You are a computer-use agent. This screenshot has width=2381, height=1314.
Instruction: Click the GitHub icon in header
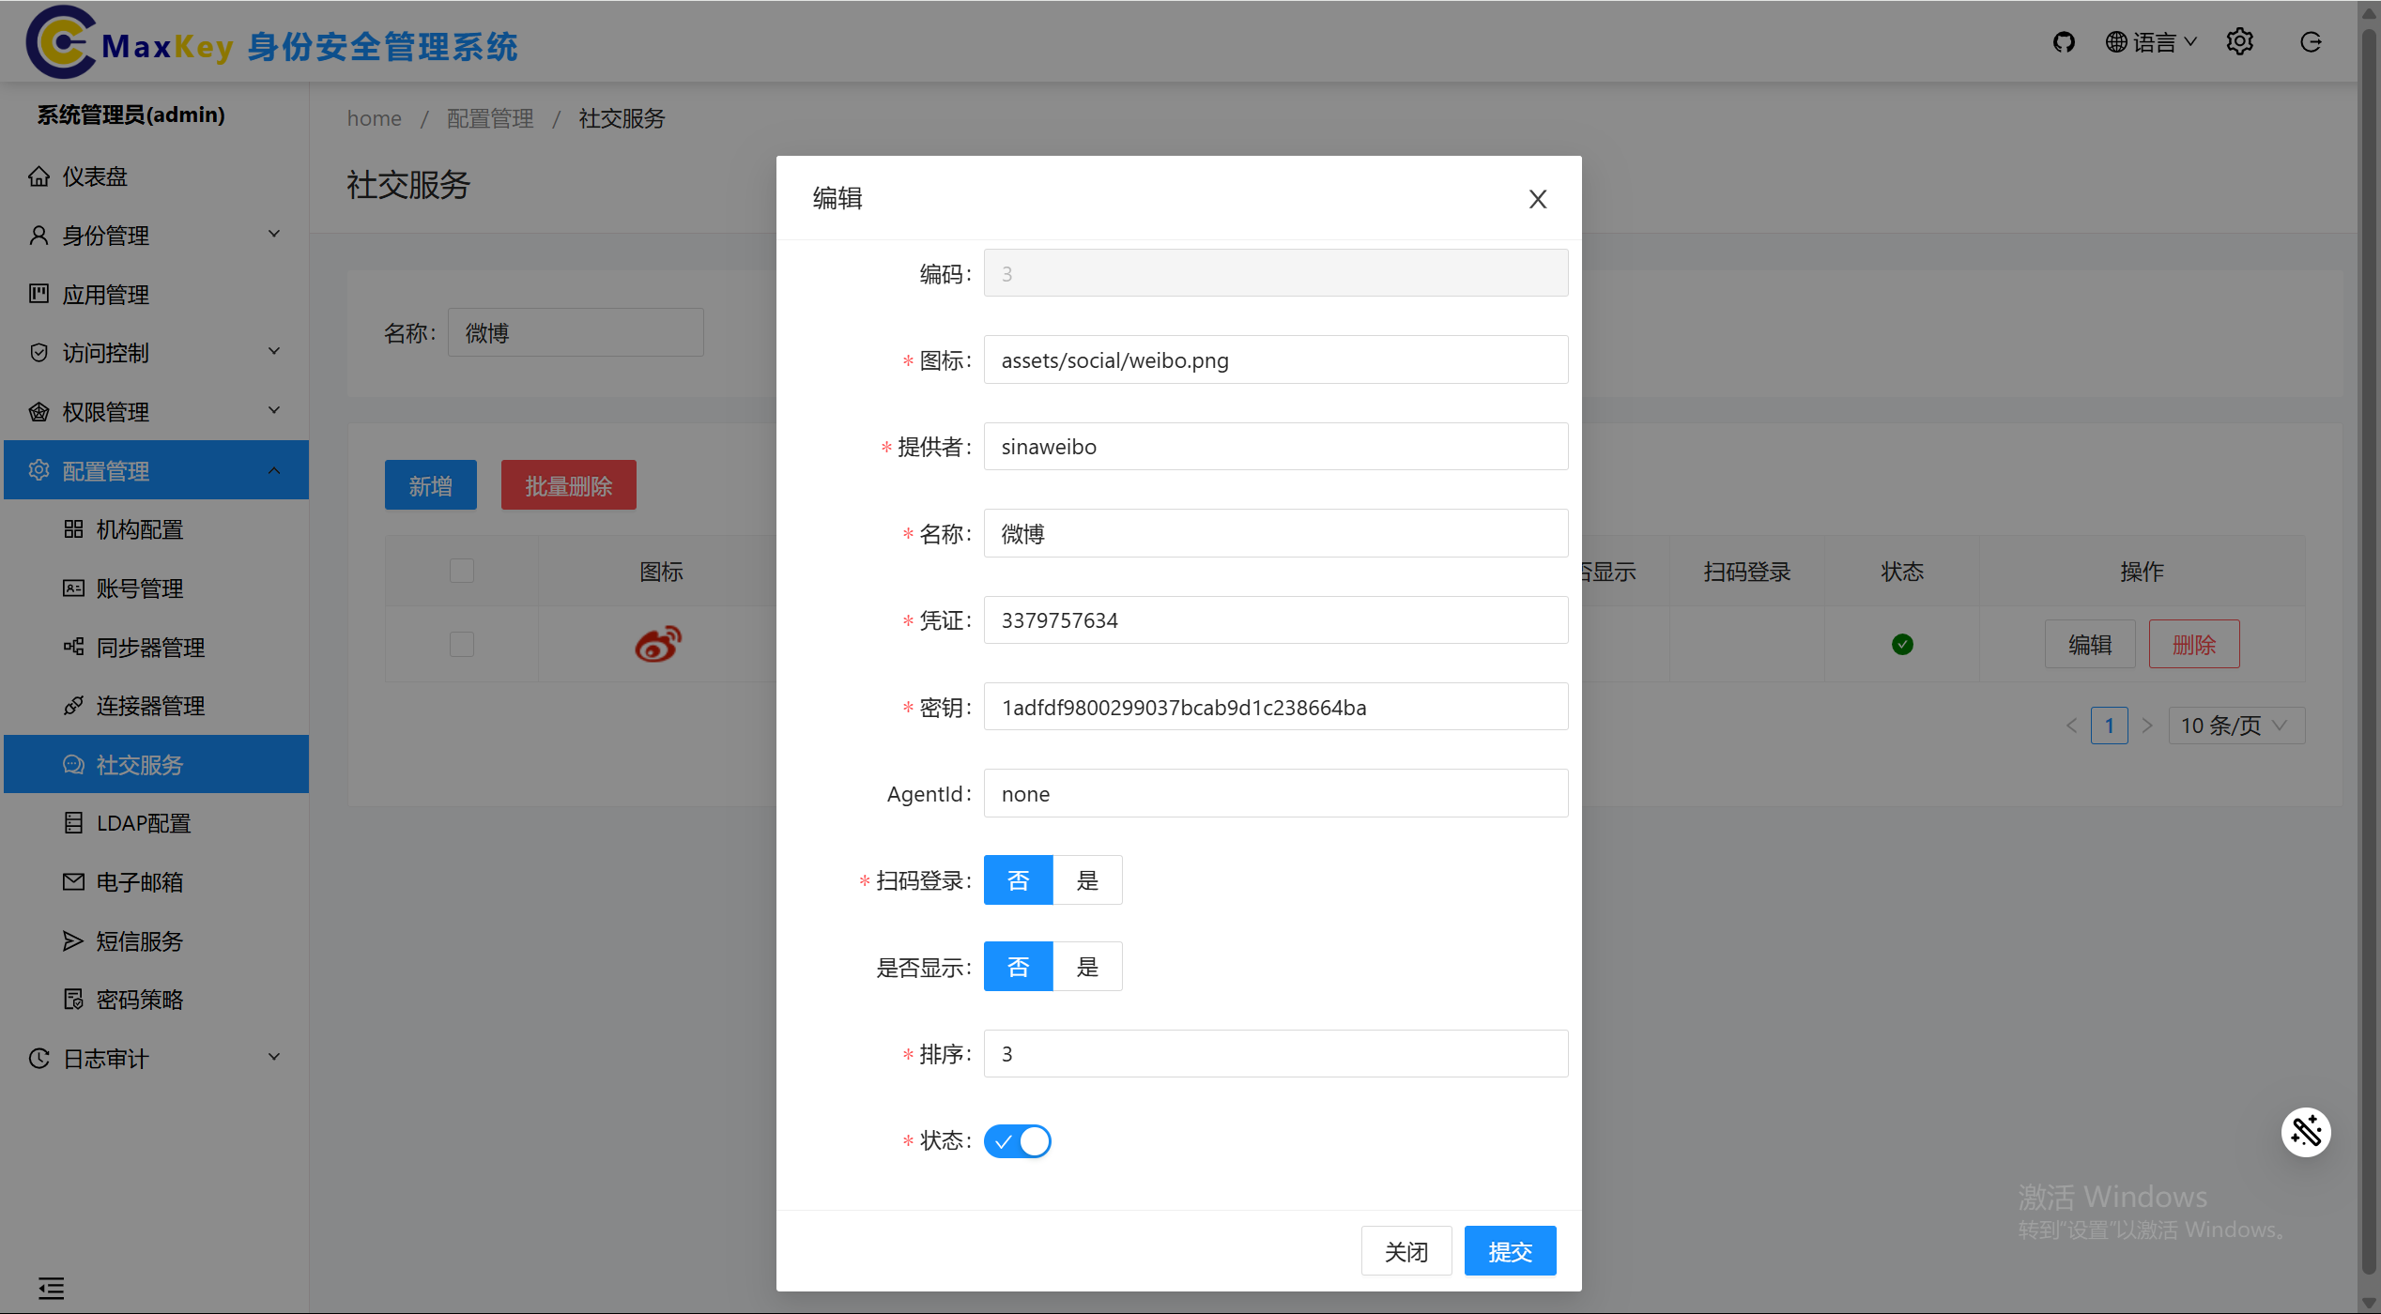tap(2063, 42)
